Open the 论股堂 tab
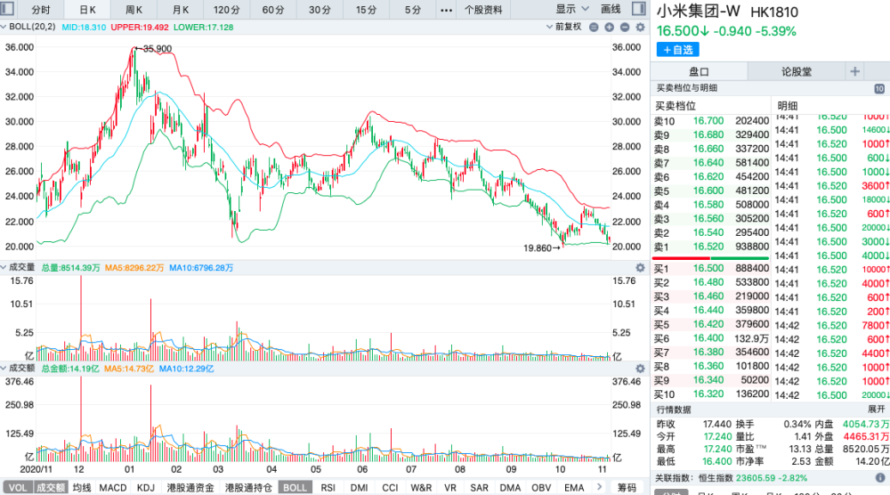 [x=797, y=71]
